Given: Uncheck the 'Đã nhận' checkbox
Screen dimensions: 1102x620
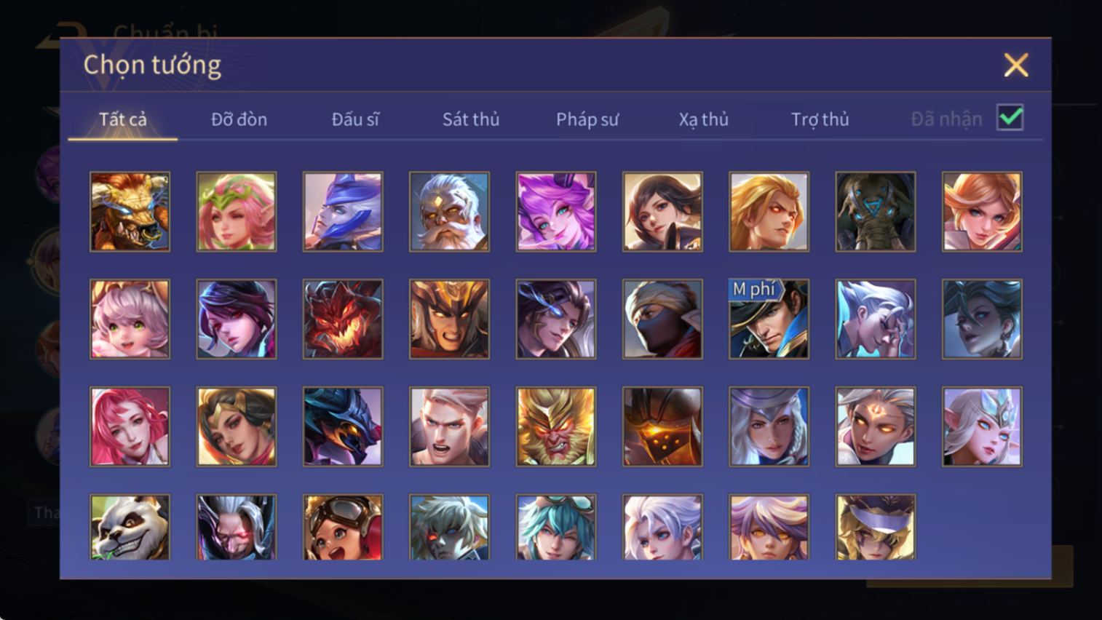Looking at the screenshot, I should click(x=1010, y=118).
